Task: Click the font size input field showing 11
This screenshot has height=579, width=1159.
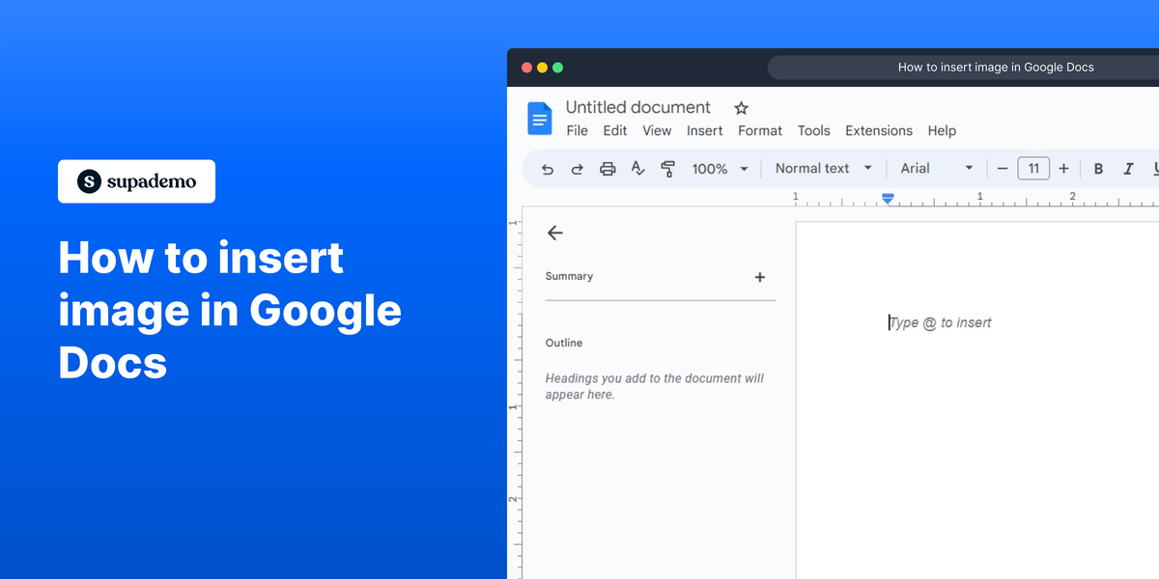Action: (1033, 168)
